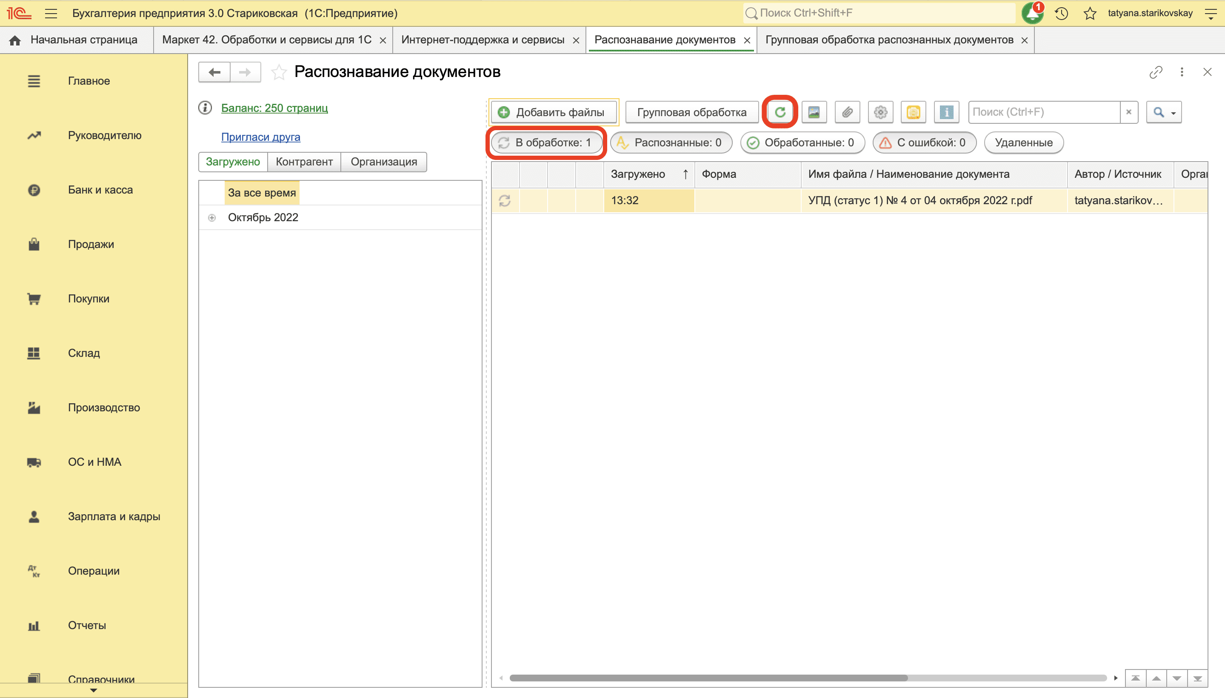The image size is (1225, 698).
Task: Toggle the Распознанные: 0 filter
Action: 671,142
